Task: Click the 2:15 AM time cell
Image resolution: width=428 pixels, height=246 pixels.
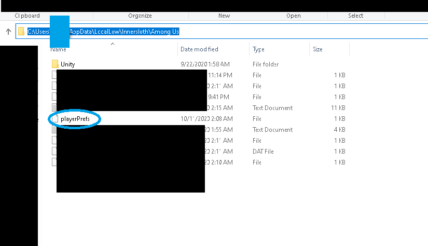Action: point(220,108)
